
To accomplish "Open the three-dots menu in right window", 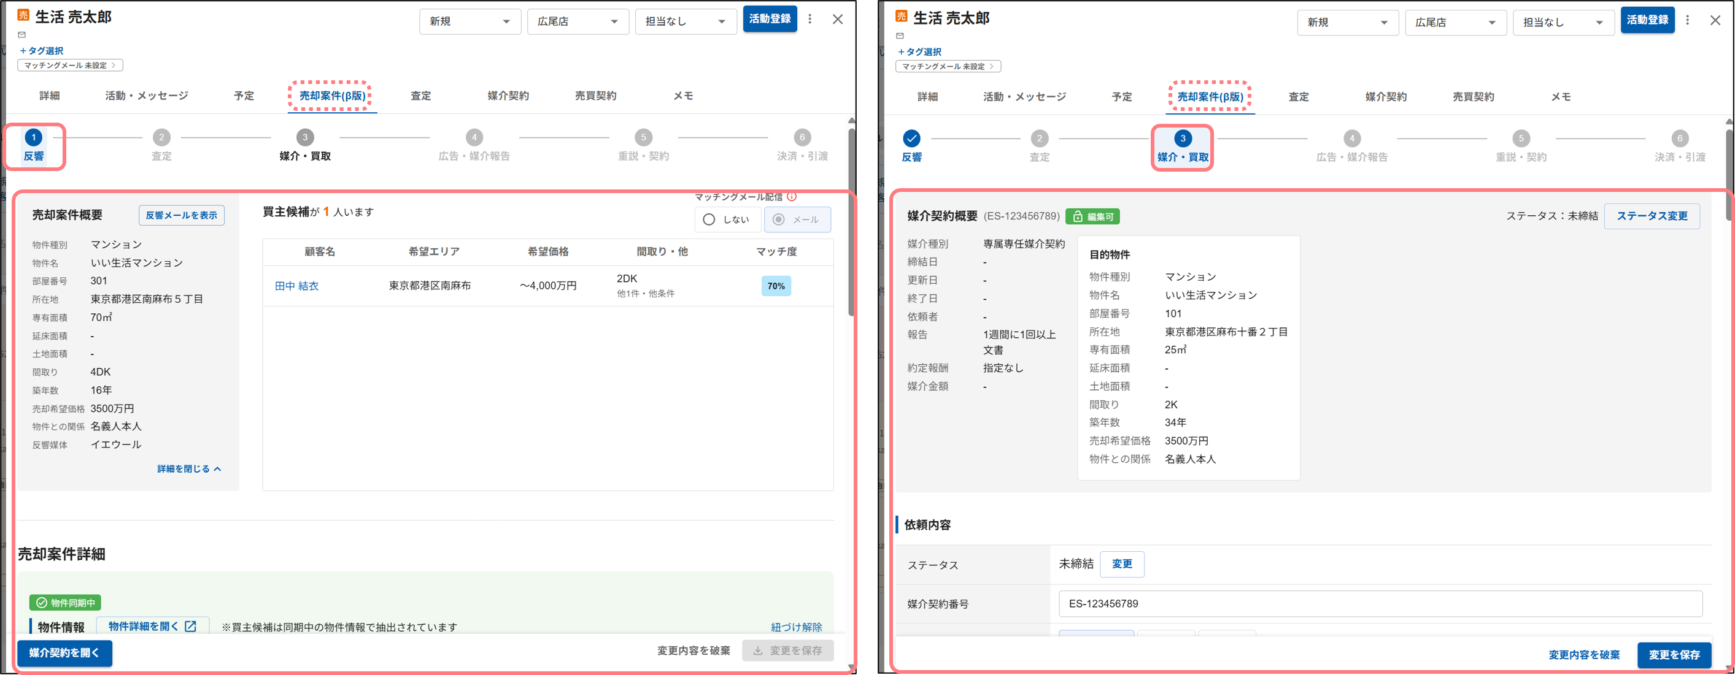I will tap(1687, 20).
